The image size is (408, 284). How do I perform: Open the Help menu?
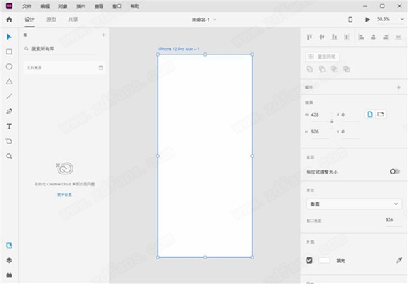tap(135, 6)
